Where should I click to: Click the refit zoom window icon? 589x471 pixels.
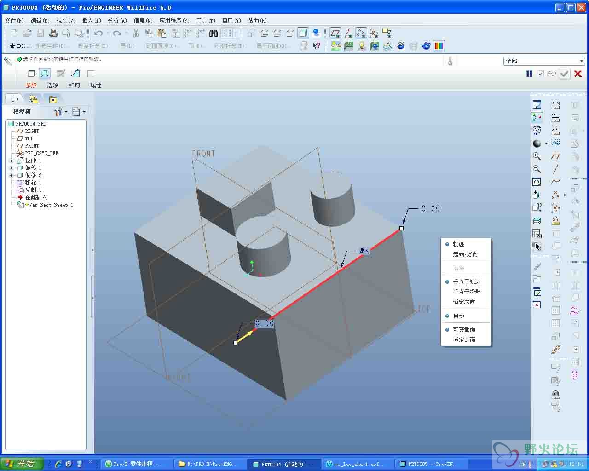(x=537, y=182)
